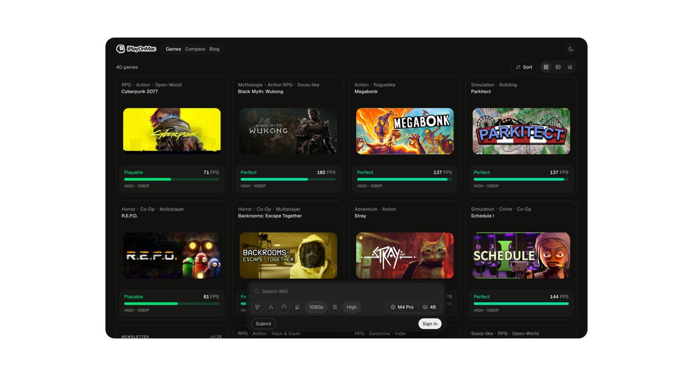
Task: Click the three-circles filter icon
Action: point(258,307)
